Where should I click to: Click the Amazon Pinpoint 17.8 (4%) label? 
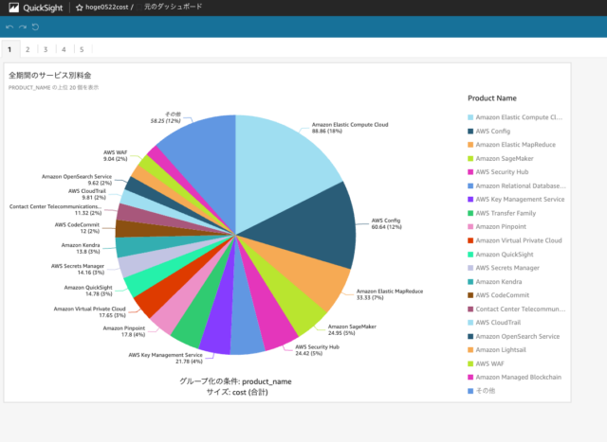pos(124,331)
